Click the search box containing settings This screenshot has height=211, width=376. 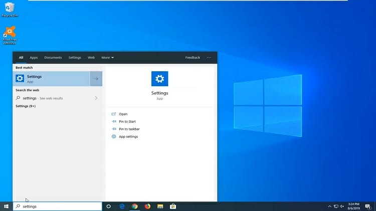58,206
